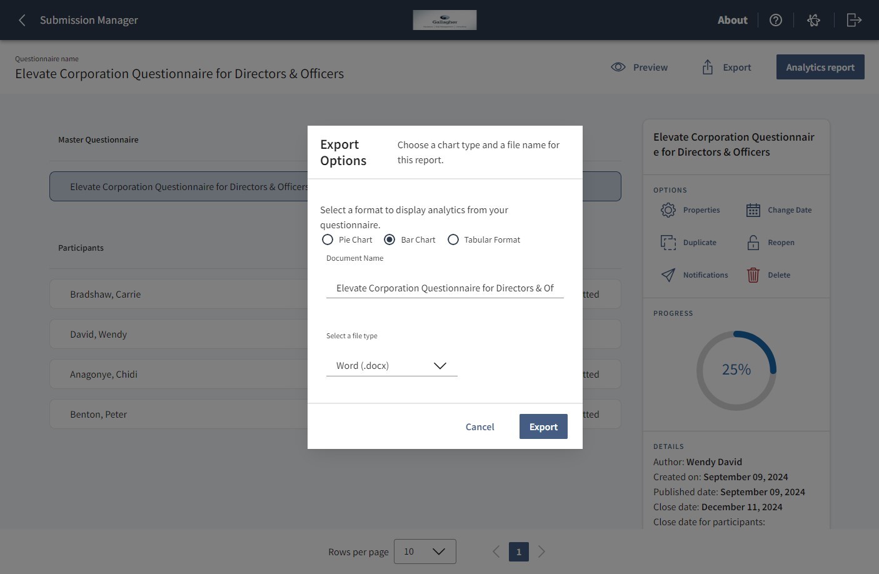Open Preview using the eye icon
Image resolution: width=879 pixels, height=574 pixels.
[x=618, y=67]
